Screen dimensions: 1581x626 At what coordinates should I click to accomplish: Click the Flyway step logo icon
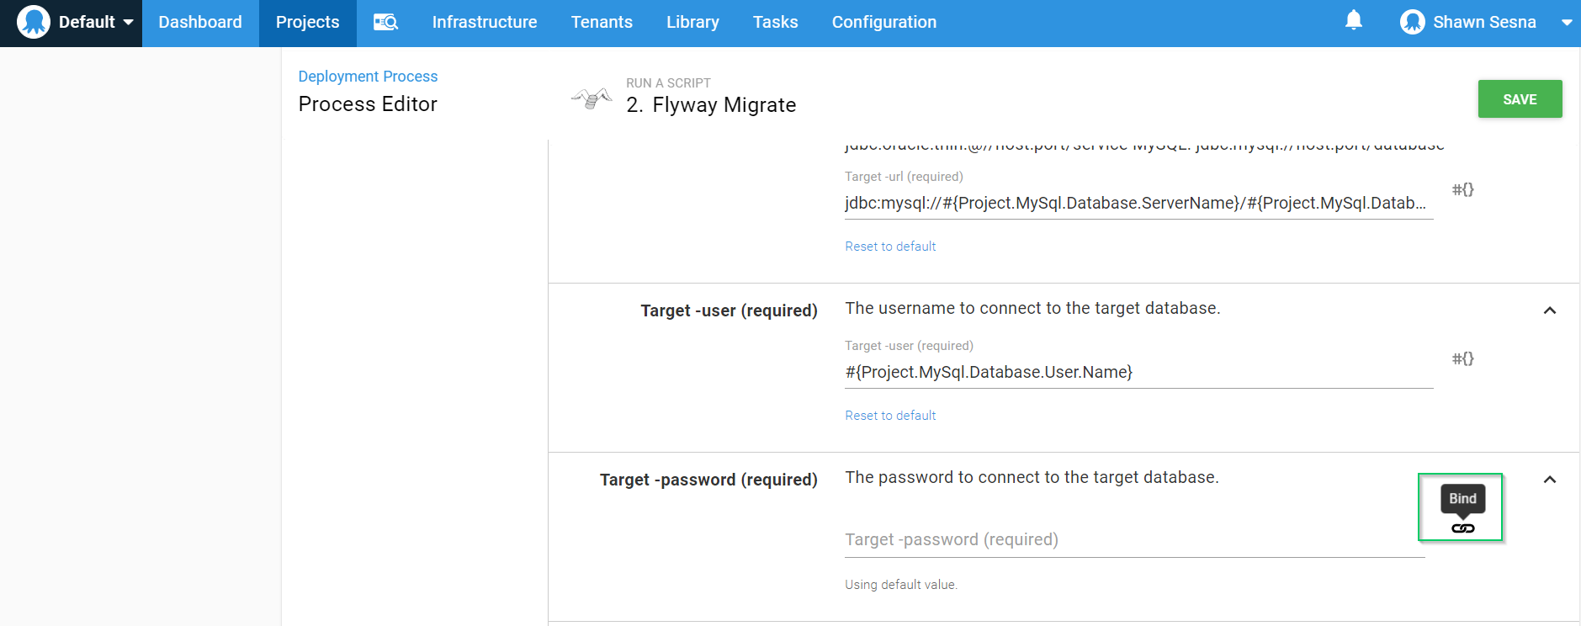(592, 98)
